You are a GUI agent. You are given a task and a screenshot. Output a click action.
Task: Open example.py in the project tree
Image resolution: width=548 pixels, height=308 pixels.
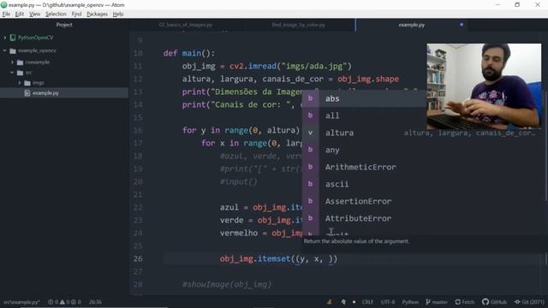45,93
